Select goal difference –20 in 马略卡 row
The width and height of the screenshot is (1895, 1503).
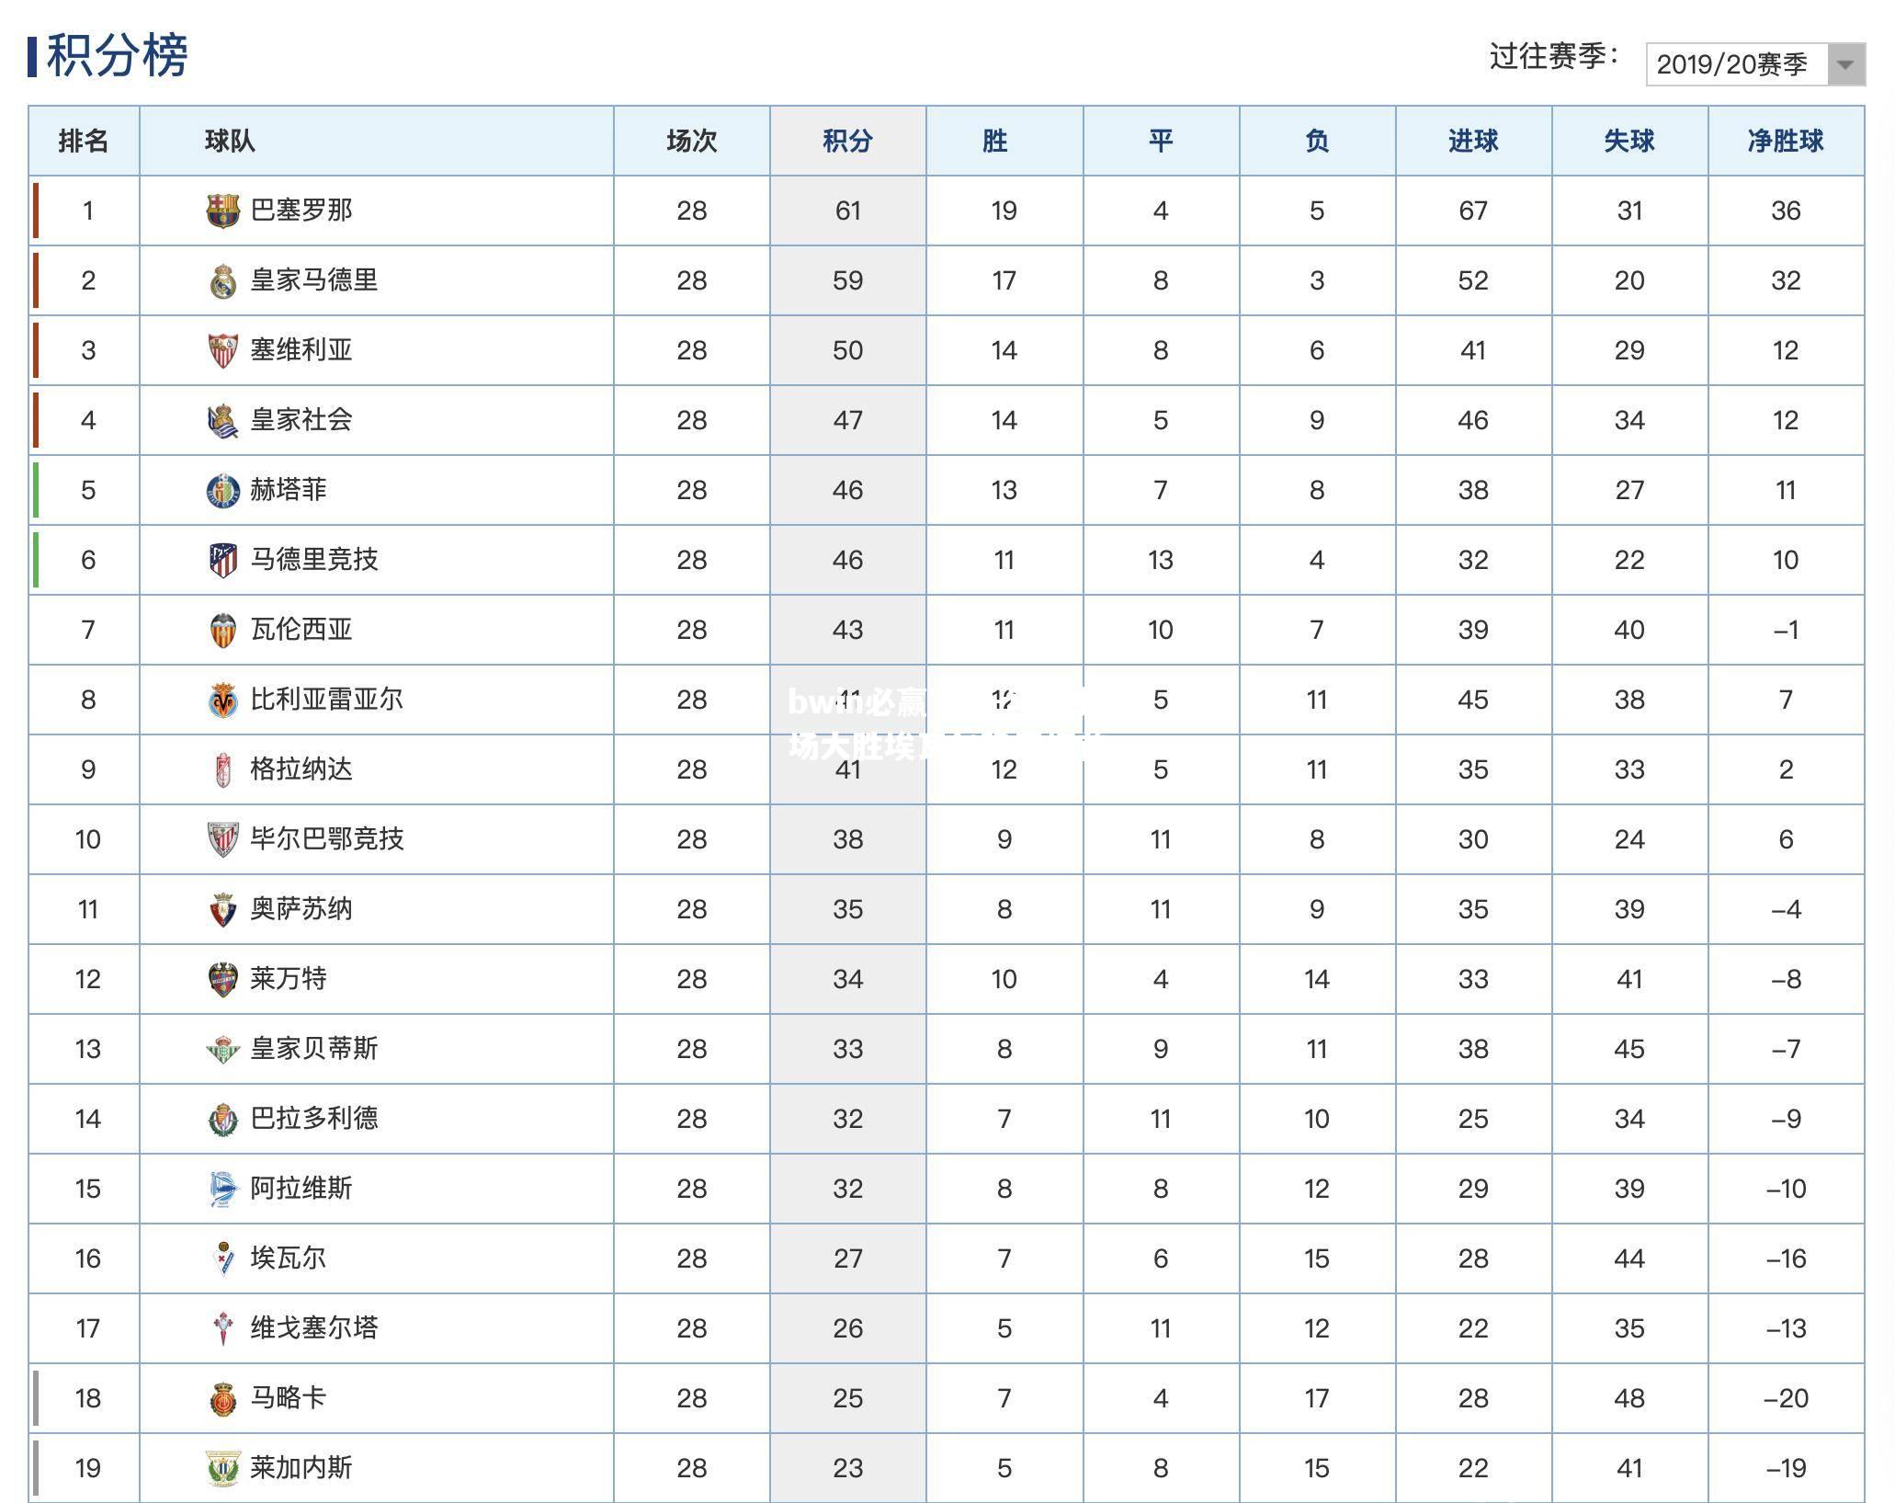click(x=1786, y=1398)
